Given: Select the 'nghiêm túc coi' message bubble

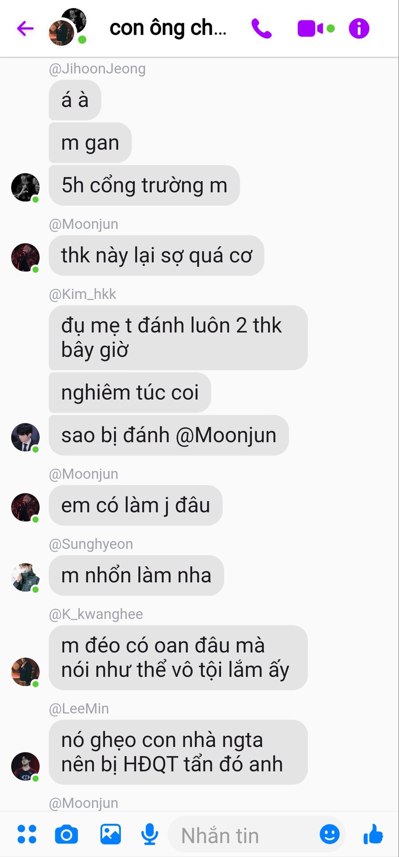Looking at the screenshot, I should coord(130,392).
